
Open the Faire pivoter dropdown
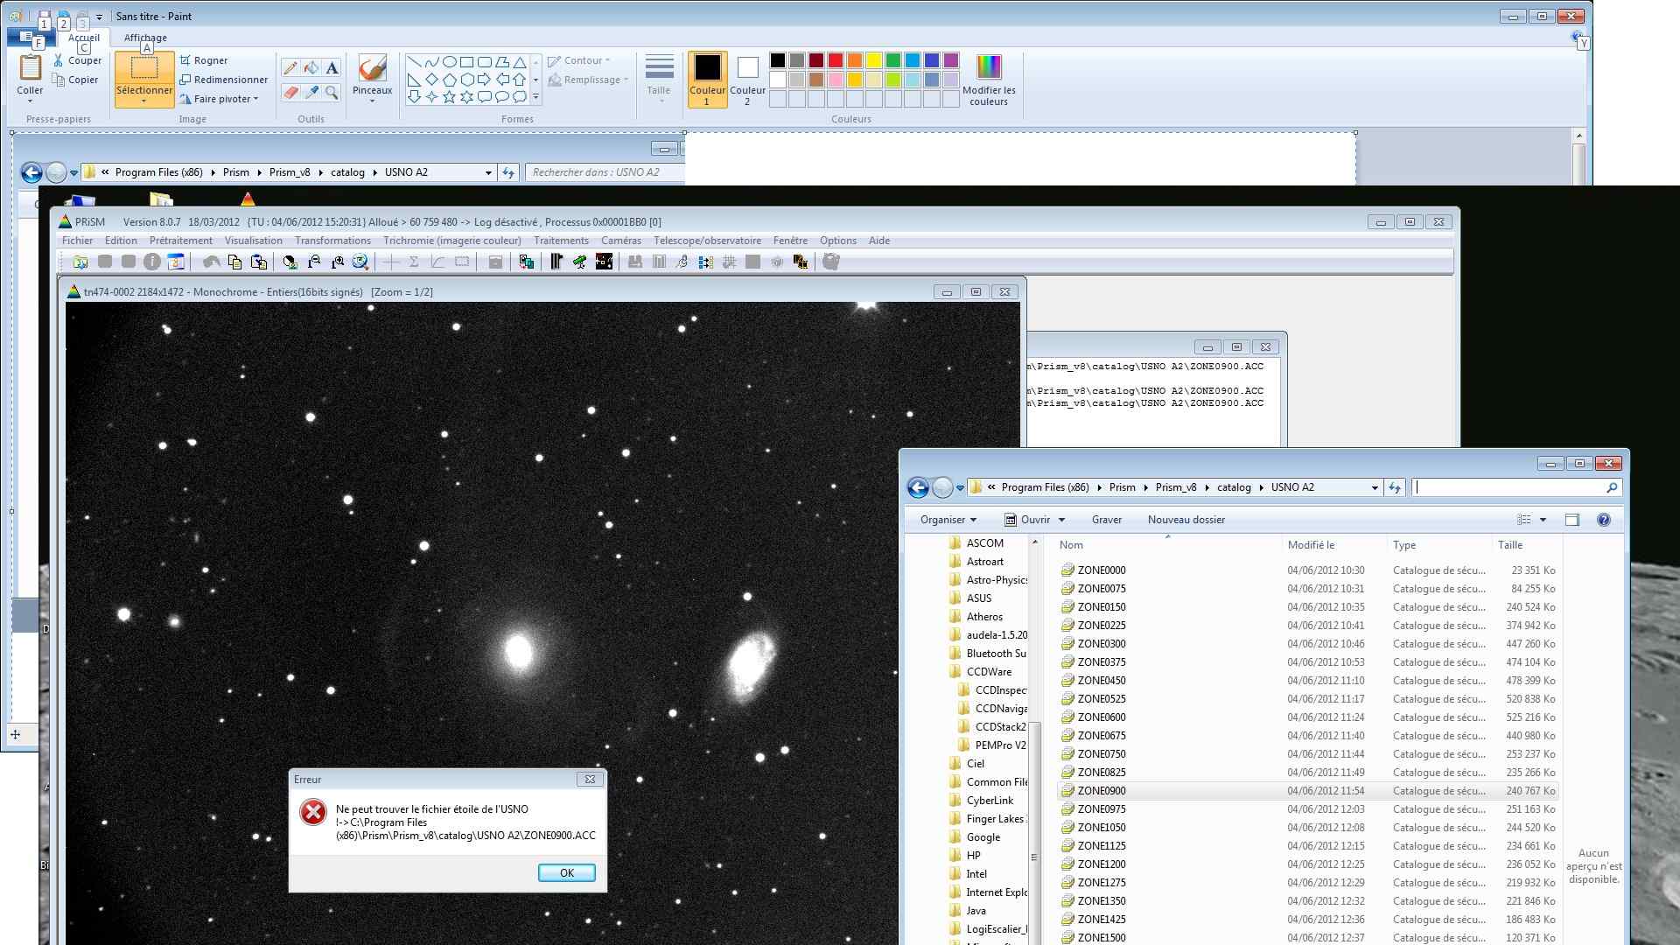220,99
